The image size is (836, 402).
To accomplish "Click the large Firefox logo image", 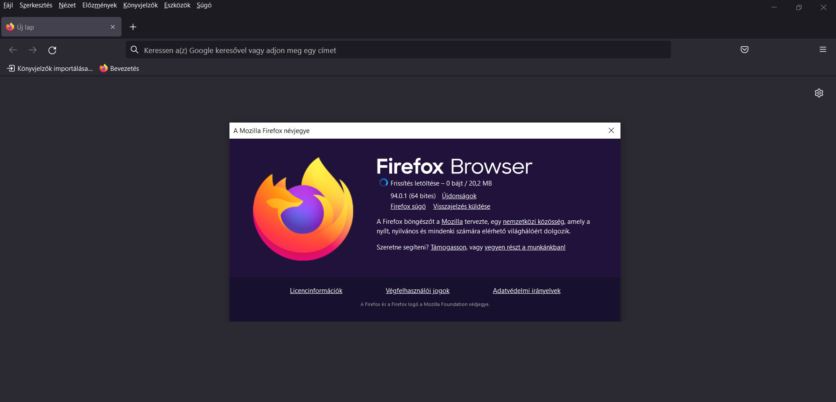I will [x=303, y=209].
